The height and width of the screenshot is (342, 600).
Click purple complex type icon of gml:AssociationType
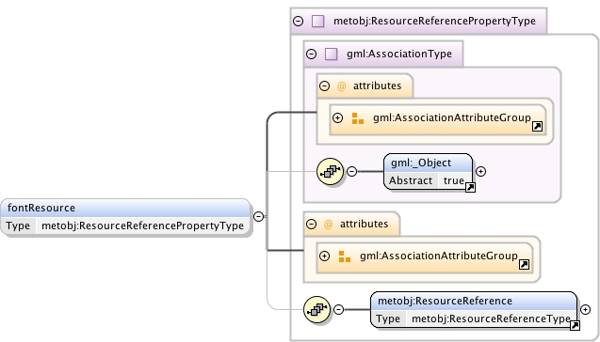click(x=331, y=54)
